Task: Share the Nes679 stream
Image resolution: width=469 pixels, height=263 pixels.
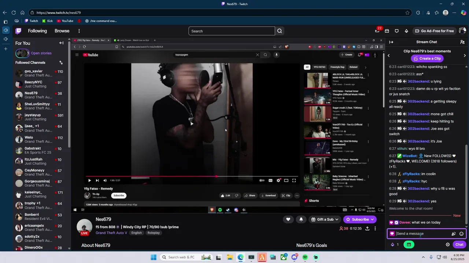Action: (368, 229)
